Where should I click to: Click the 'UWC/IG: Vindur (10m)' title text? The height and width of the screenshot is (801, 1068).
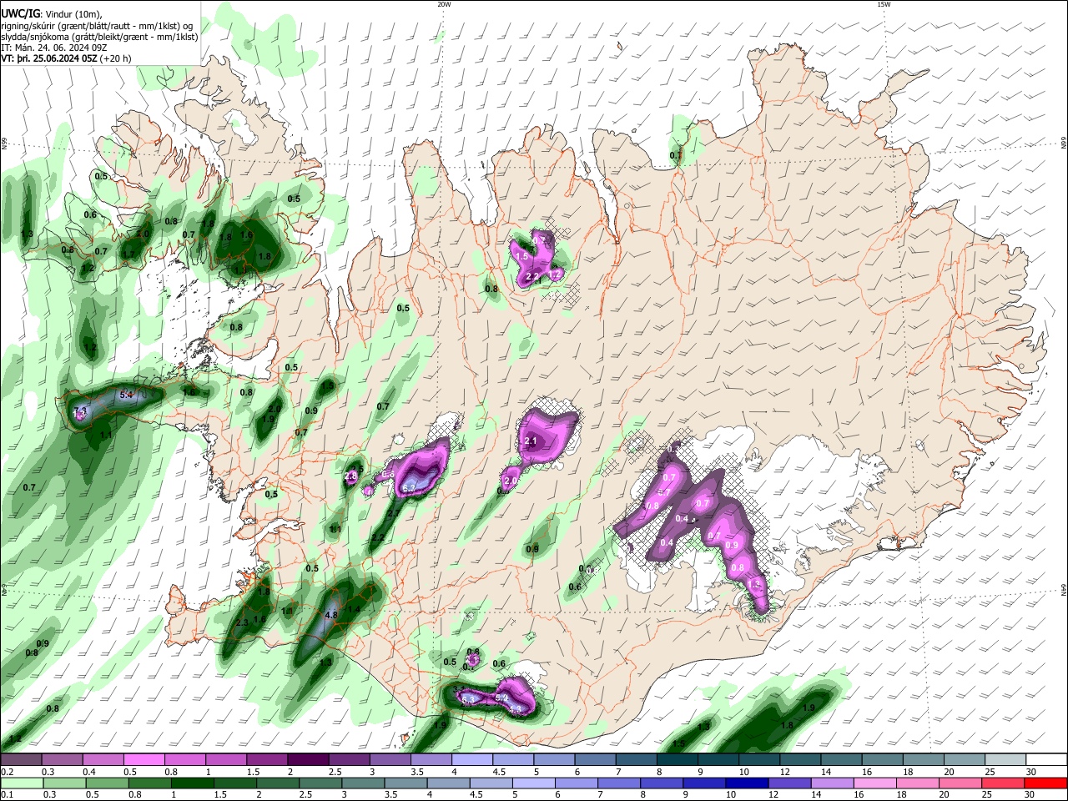tap(51, 13)
